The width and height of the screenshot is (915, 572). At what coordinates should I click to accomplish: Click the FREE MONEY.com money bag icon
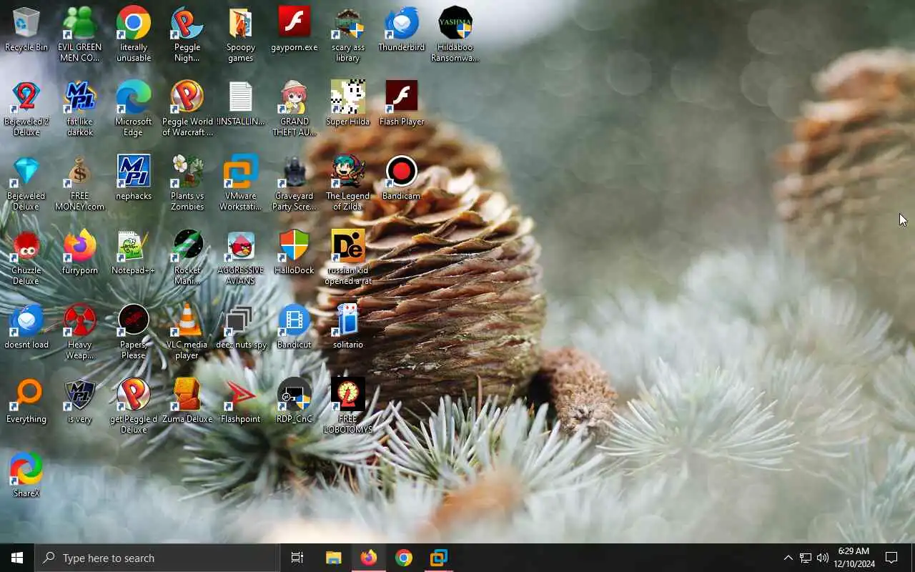[80, 184]
